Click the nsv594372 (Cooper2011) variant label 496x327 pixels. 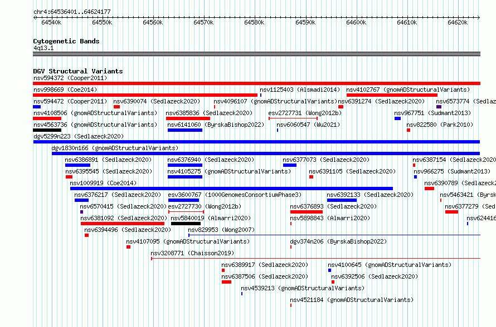(70, 78)
